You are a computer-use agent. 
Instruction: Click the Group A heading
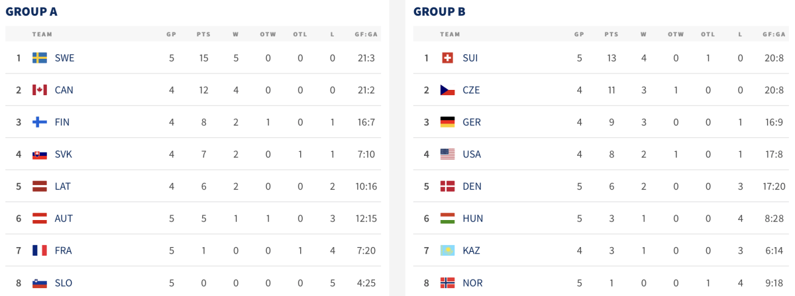point(31,11)
